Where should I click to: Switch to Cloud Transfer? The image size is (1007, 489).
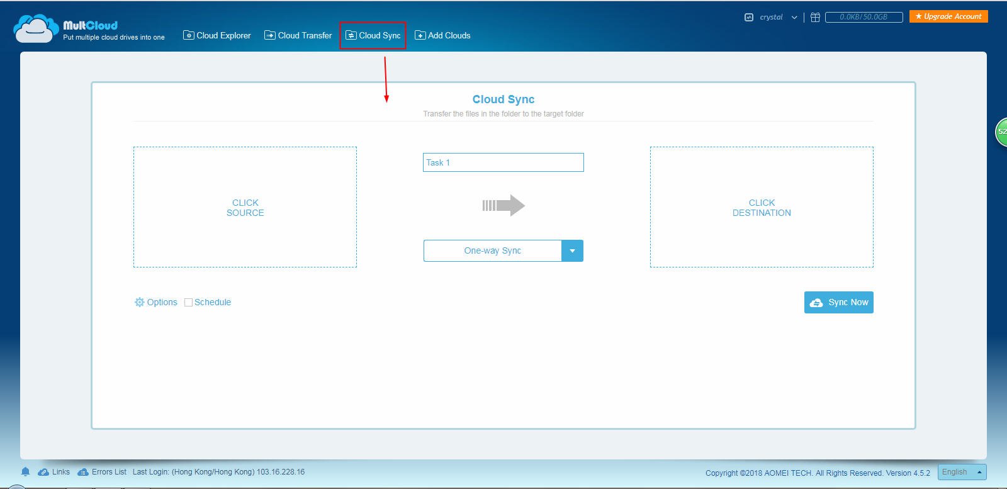click(x=298, y=35)
